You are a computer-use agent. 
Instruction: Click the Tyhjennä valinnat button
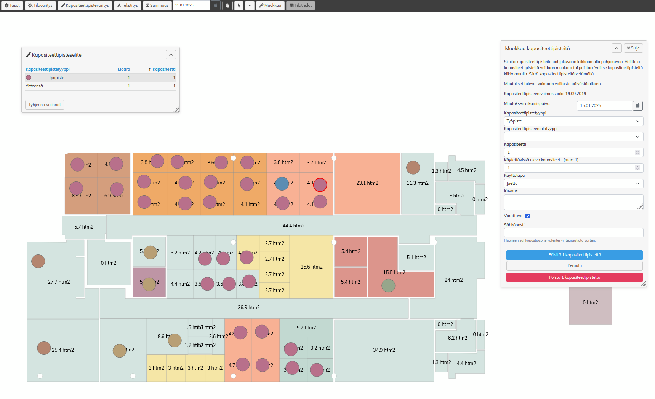45,105
